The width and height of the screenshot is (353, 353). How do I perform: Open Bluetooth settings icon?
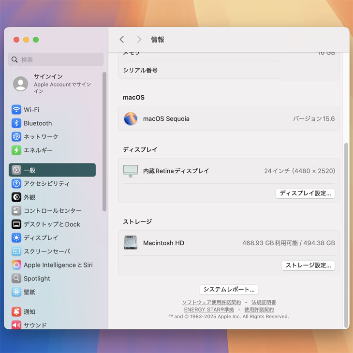[16, 123]
